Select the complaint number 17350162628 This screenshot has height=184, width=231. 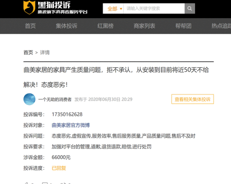67,114
